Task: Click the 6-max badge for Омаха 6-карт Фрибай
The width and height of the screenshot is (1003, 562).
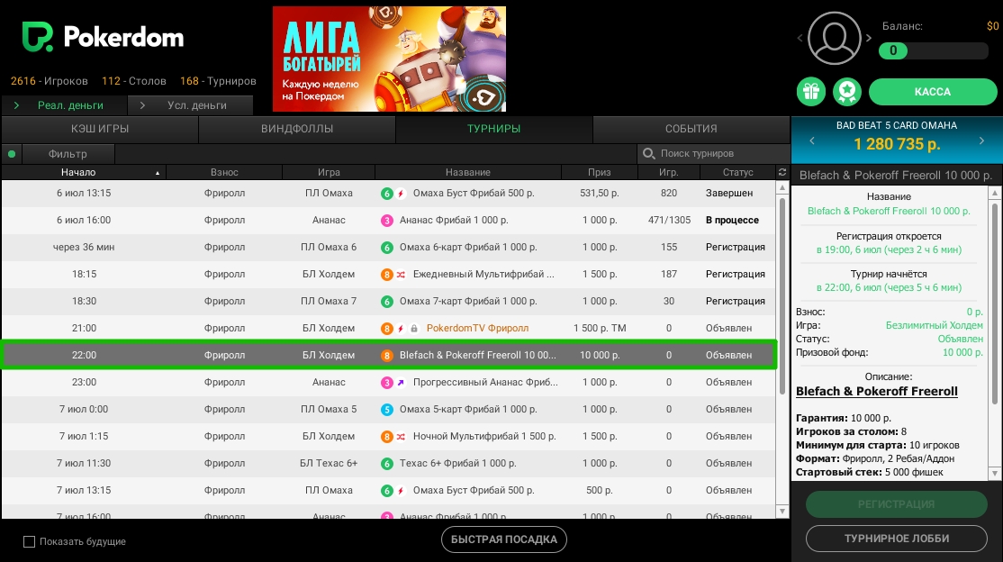Action: (387, 247)
